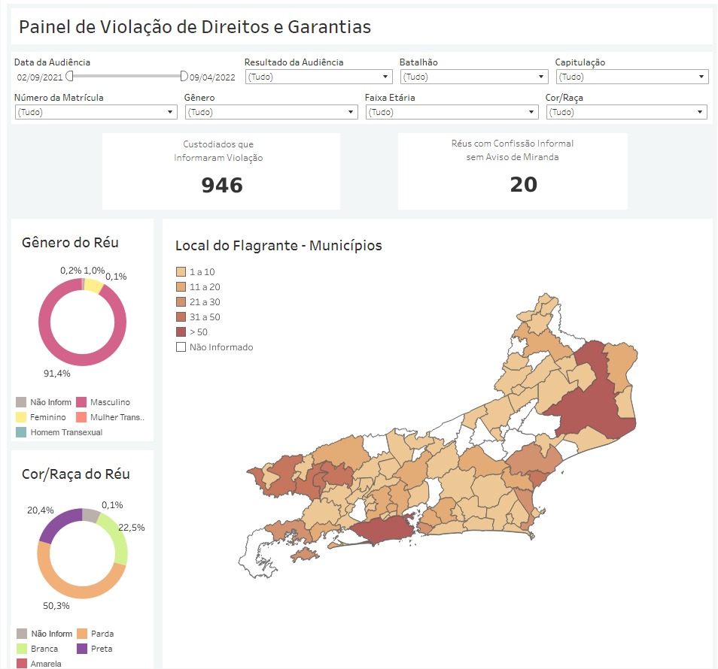Click the left handle of date slider
This screenshot has height=669, width=718.
69,76
